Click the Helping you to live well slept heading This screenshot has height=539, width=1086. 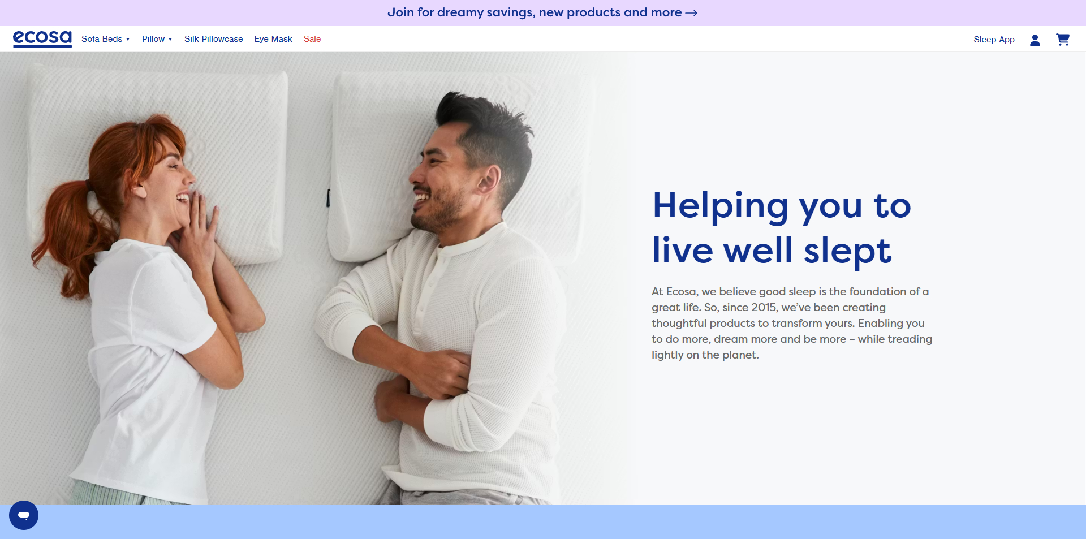782,228
